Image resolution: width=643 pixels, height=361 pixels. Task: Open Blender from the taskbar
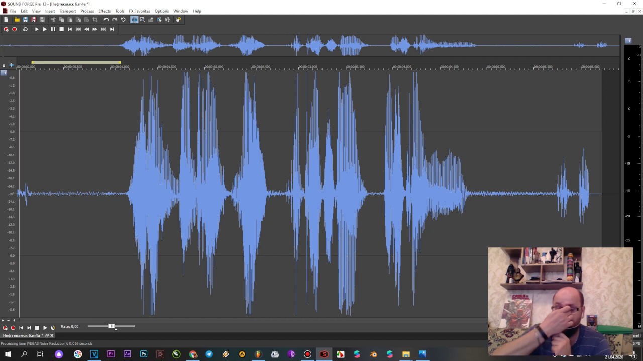pos(373,354)
